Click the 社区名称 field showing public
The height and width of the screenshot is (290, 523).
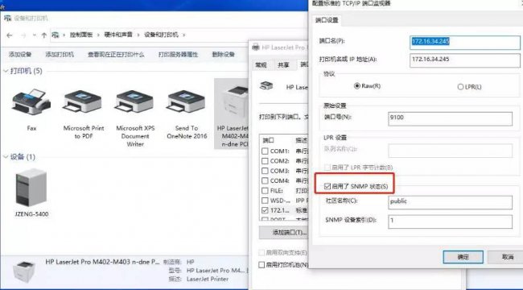[x=450, y=202]
